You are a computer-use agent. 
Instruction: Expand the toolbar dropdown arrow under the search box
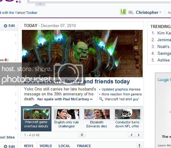pyautogui.click(x=40, y=4)
